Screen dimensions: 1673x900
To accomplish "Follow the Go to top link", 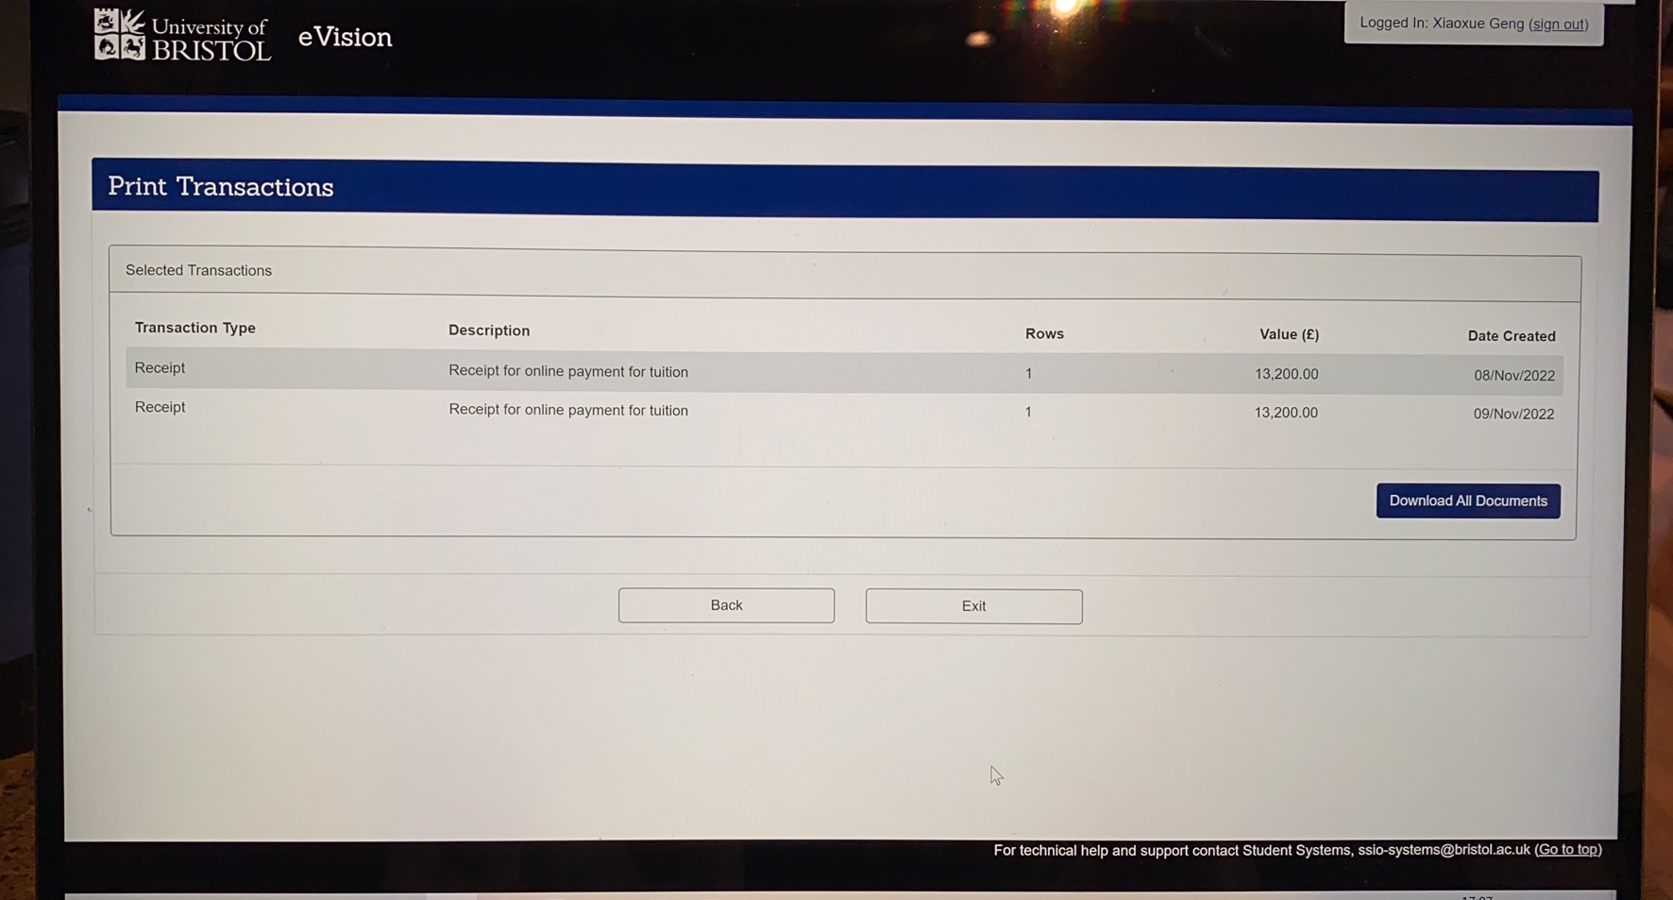I will [1567, 850].
